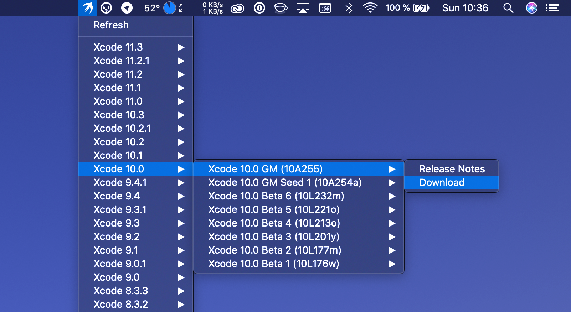This screenshot has height=312, width=571.
Task: Click the battery 100 % indicator
Action: (408, 8)
